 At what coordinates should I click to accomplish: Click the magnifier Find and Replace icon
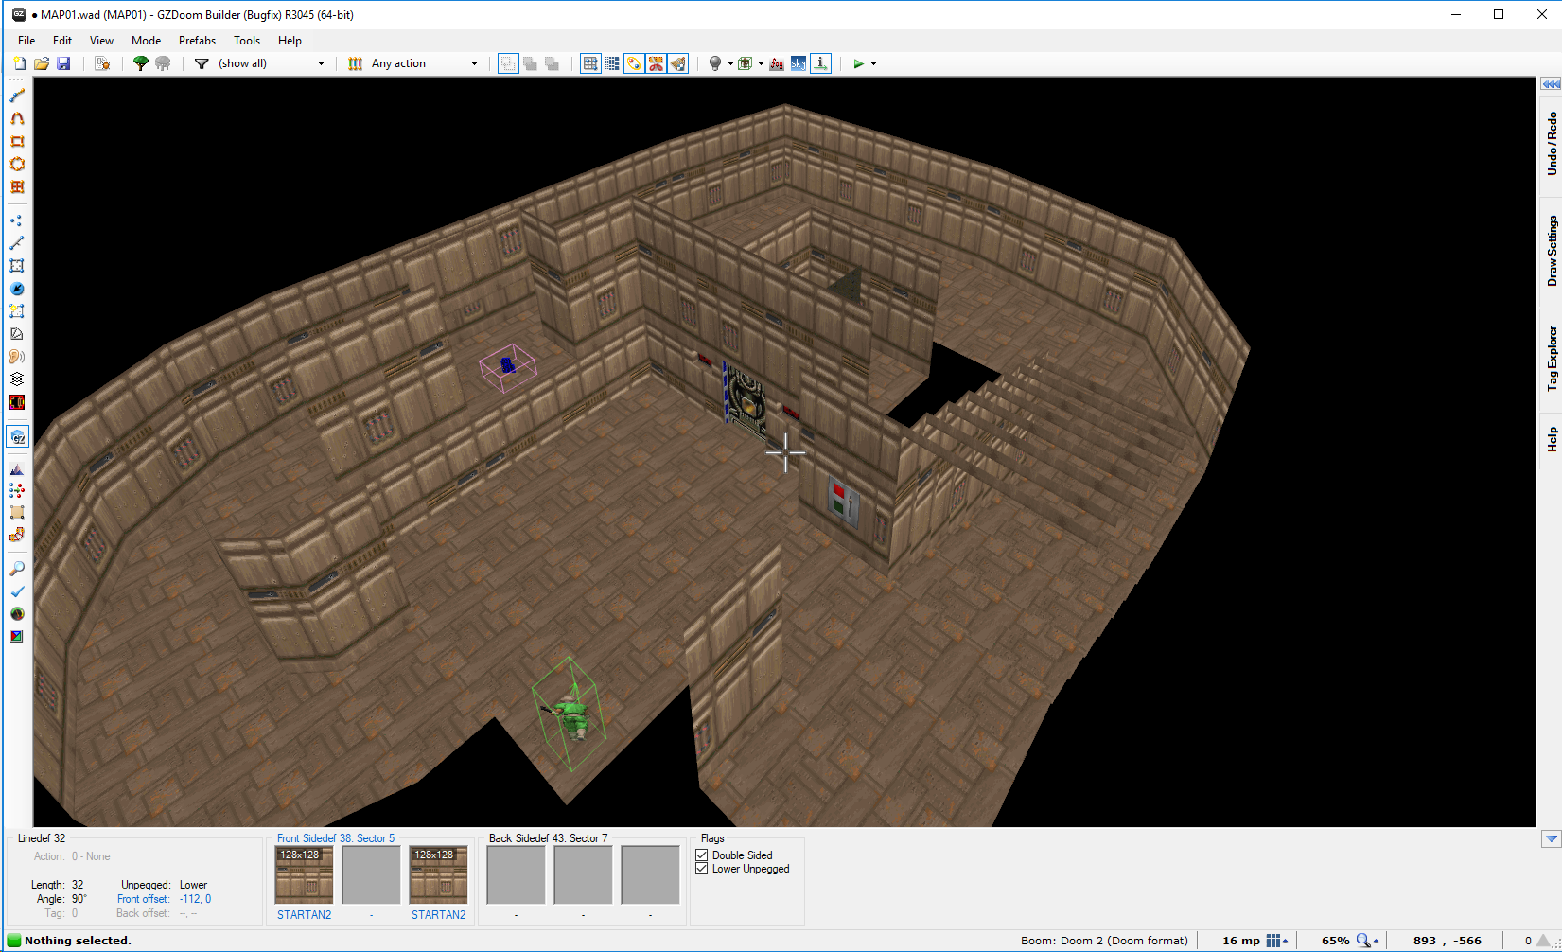pyautogui.click(x=17, y=569)
